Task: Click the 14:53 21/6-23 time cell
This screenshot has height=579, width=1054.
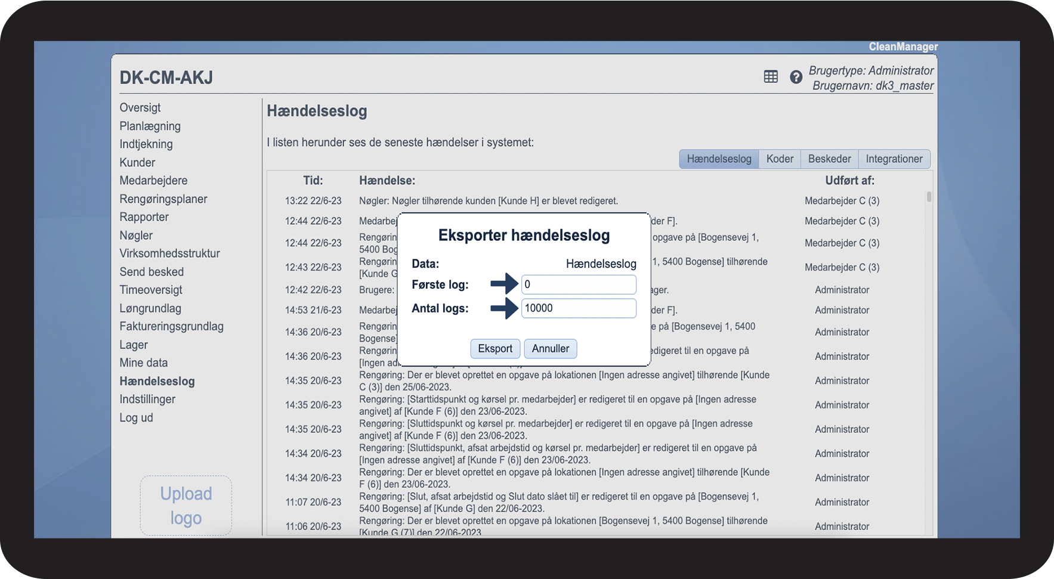Action: (313, 310)
